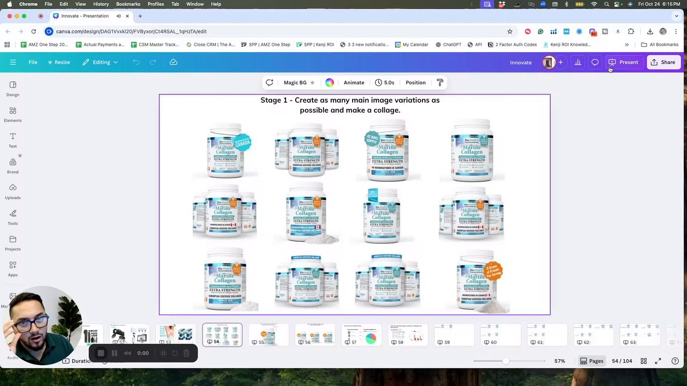Image resolution: width=687 pixels, height=386 pixels.
Task: Add collaborator with plus icon
Action: click(560, 62)
